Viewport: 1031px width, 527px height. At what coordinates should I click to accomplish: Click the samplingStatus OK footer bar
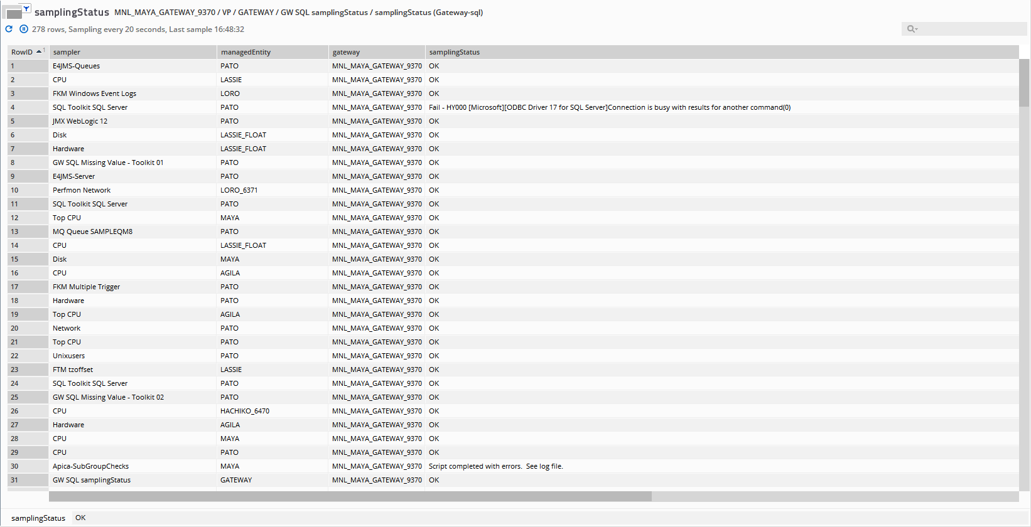(80, 518)
